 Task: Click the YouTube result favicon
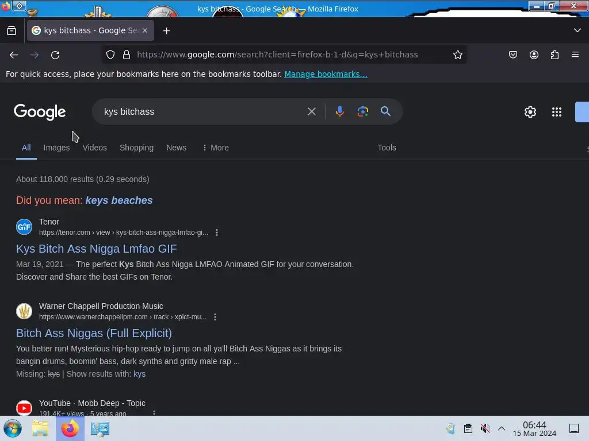point(24,408)
